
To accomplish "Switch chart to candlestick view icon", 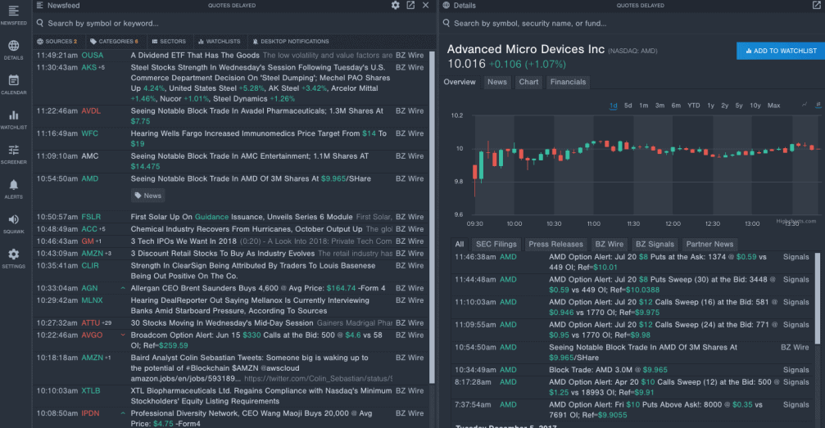I will click(x=818, y=105).
